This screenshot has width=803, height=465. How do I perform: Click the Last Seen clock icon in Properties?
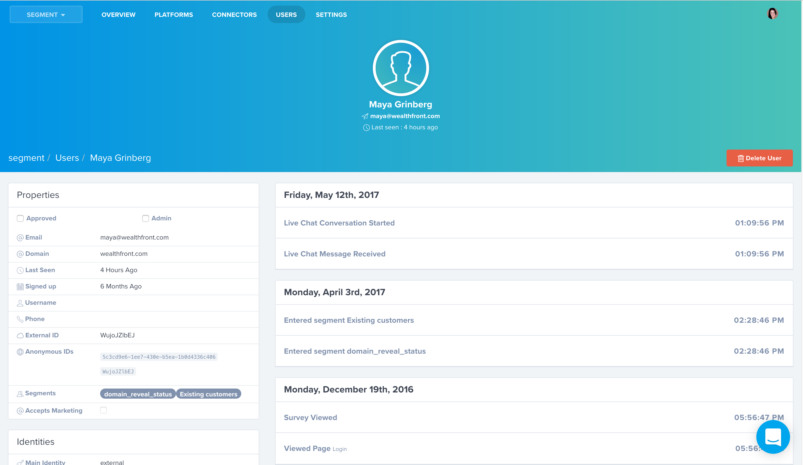20,270
